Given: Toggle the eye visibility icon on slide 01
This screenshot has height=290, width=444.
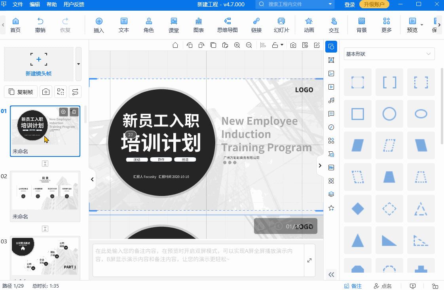Looking at the screenshot, I should 63,112.
